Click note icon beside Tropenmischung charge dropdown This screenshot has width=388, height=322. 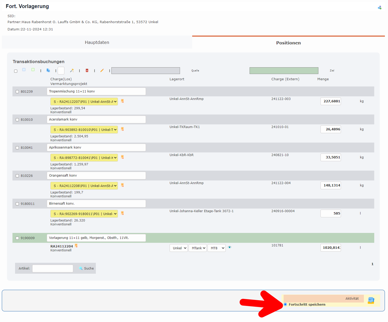tap(122, 101)
